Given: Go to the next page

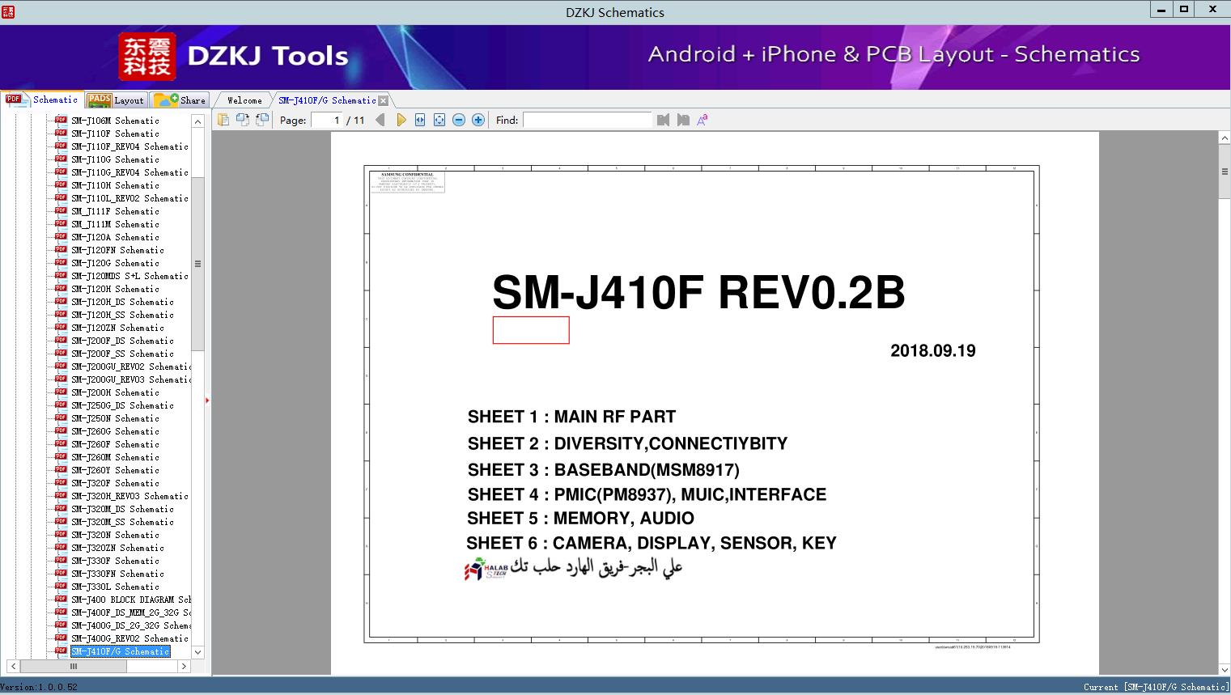Looking at the screenshot, I should pos(401,120).
